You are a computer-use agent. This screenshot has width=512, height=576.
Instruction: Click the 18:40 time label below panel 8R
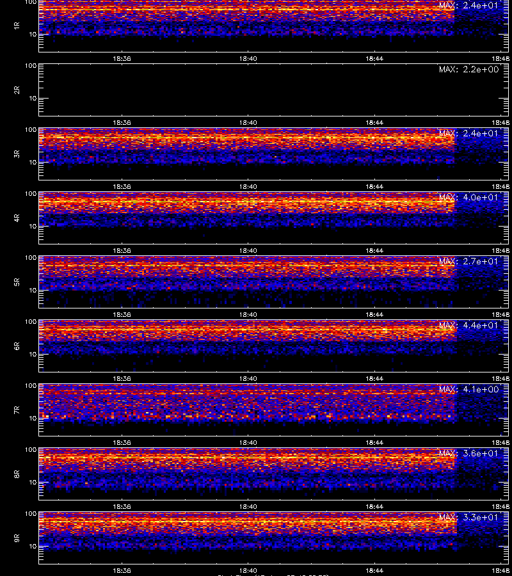click(248, 507)
